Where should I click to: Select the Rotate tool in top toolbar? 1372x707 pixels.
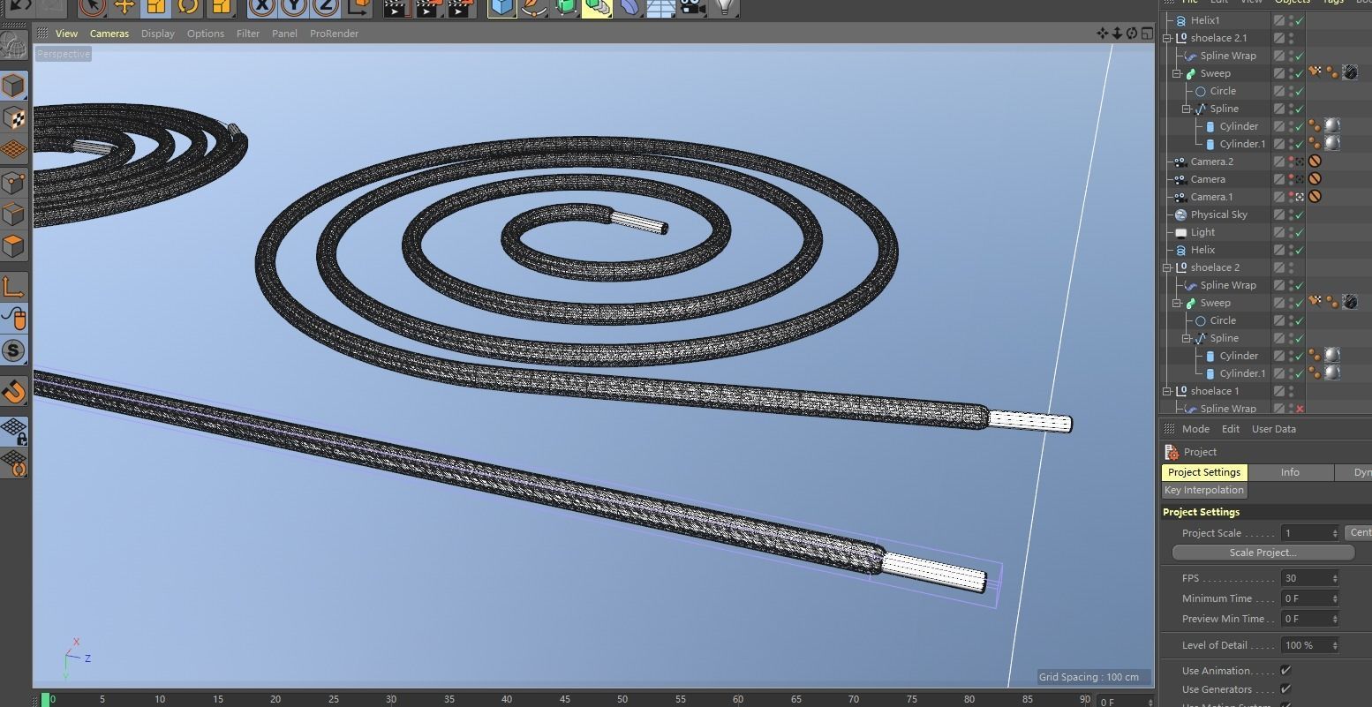coord(188,7)
